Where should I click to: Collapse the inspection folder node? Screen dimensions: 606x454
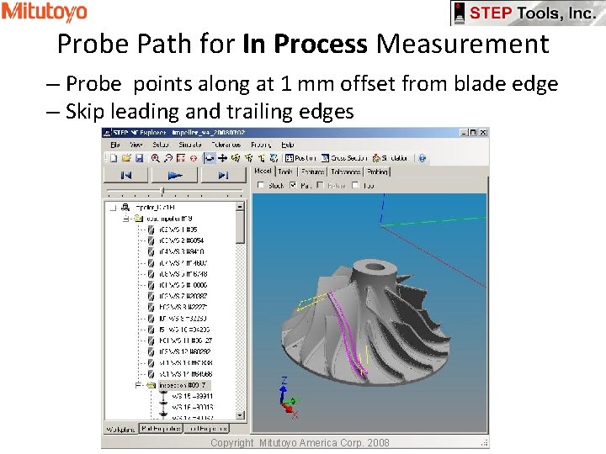pyautogui.click(x=138, y=385)
